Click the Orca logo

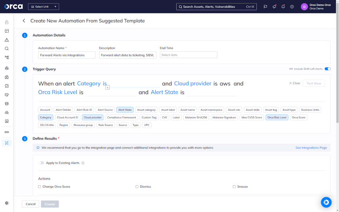pos(13,7)
